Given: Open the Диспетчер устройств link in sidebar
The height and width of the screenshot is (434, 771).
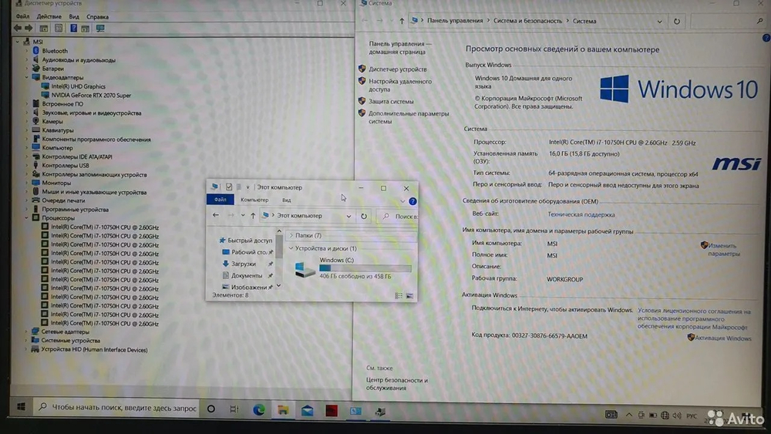Looking at the screenshot, I should [398, 69].
